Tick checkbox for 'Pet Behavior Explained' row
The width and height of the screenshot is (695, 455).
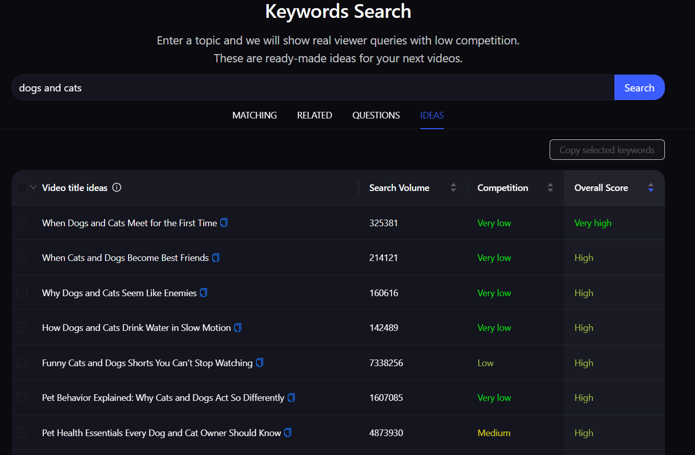(22, 397)
